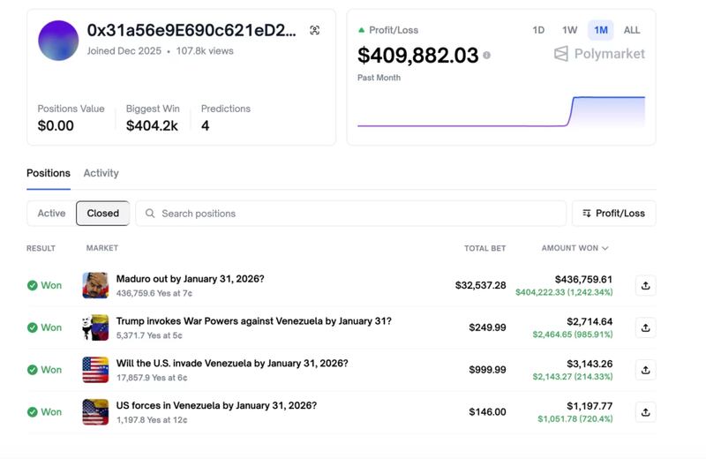Open Maduro out by January 31 market
Image resolution: width=706 pixels, height=459 pixels.
pos(190,279)
